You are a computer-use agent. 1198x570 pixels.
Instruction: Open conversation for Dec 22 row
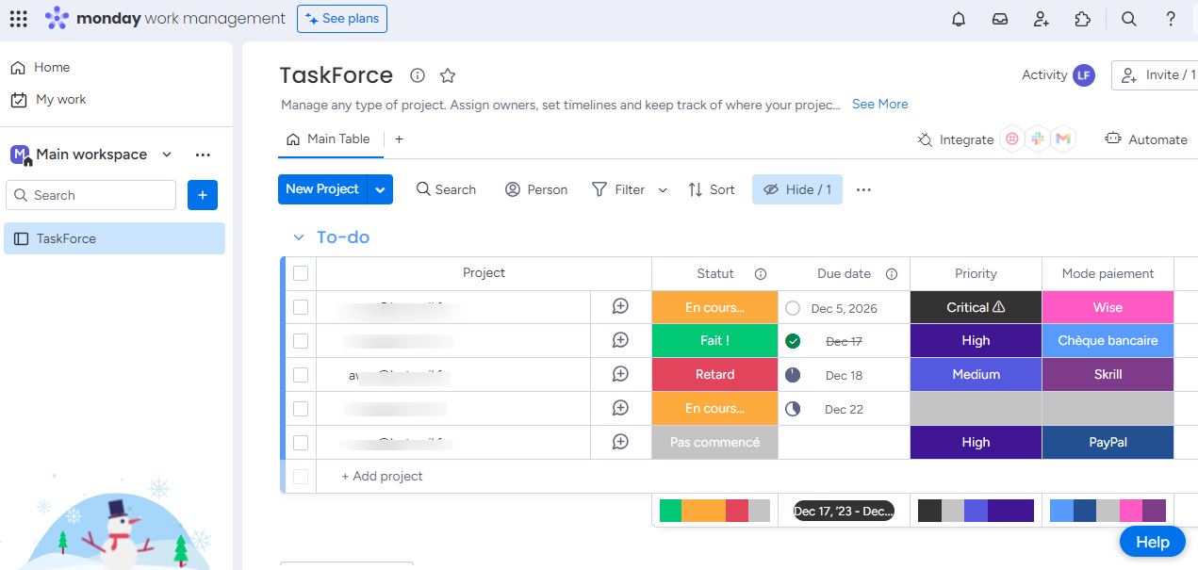click(x=620, y=409)
